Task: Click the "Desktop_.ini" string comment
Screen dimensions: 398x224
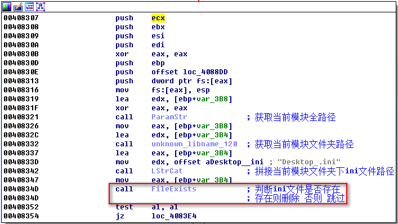Action: [x=308, y=162]
